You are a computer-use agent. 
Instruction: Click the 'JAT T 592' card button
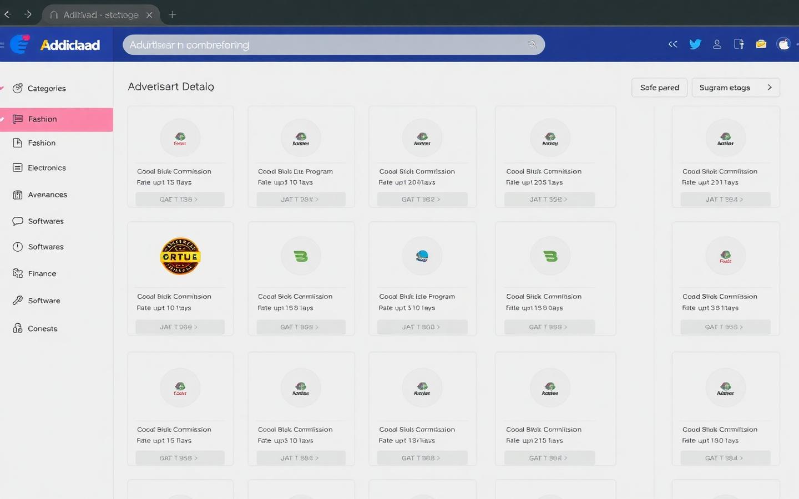[x=549, y=200]
